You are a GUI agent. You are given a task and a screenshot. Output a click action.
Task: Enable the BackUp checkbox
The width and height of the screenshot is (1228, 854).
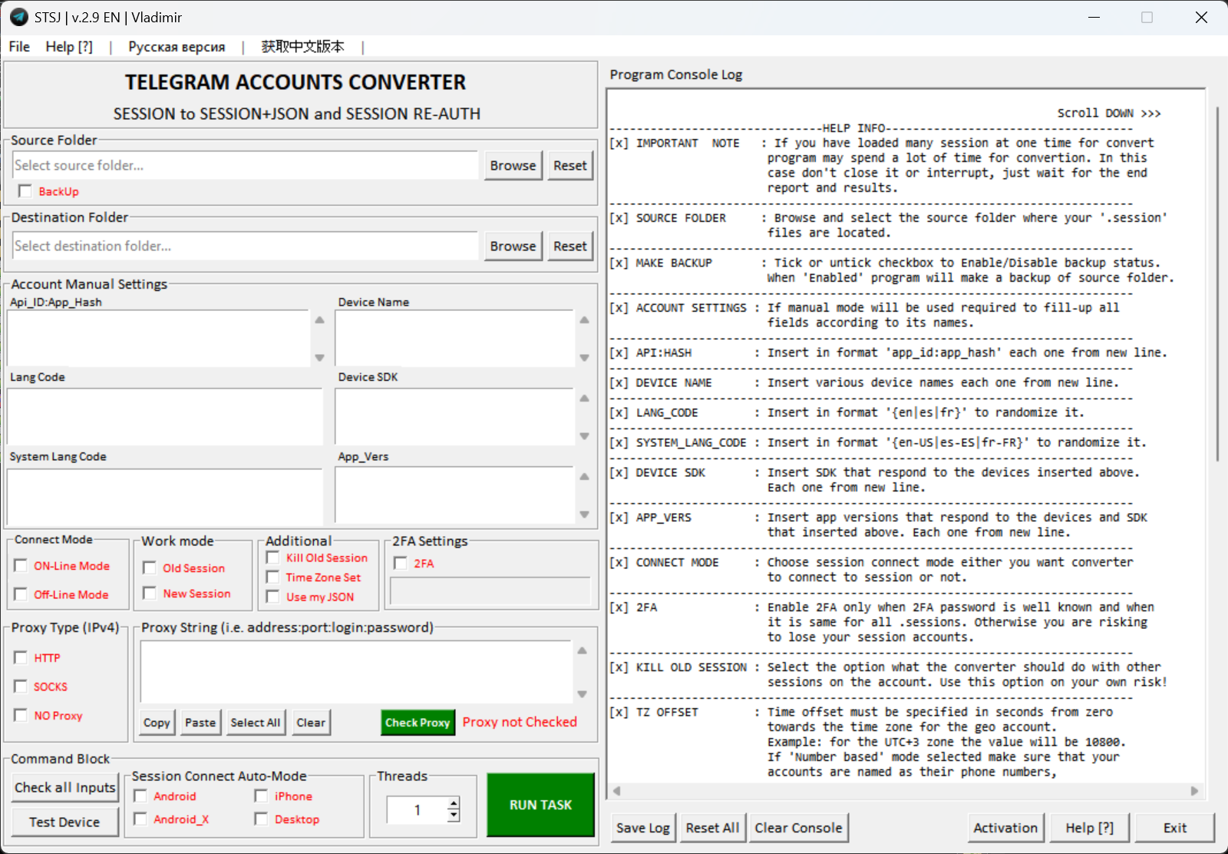click(25, 191)
